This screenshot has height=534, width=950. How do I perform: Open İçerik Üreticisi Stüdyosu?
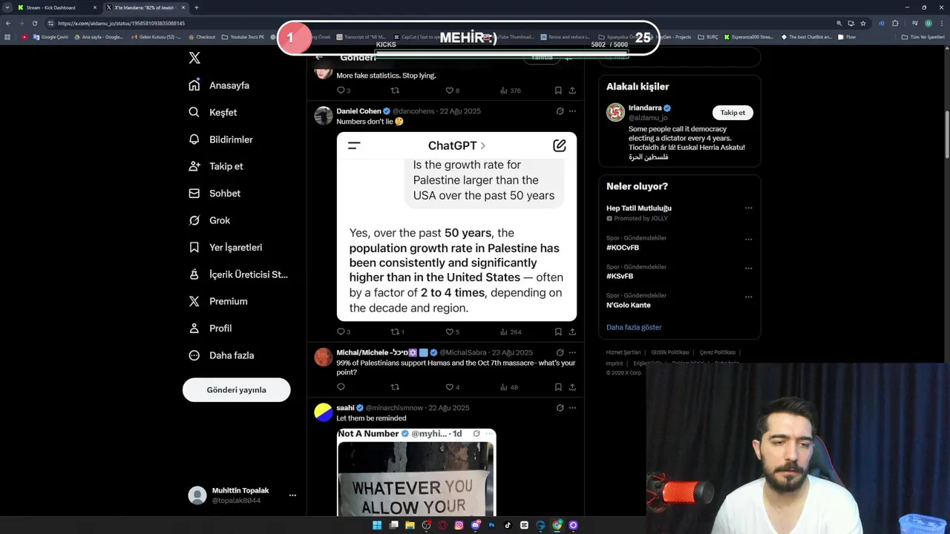(238, 274)
